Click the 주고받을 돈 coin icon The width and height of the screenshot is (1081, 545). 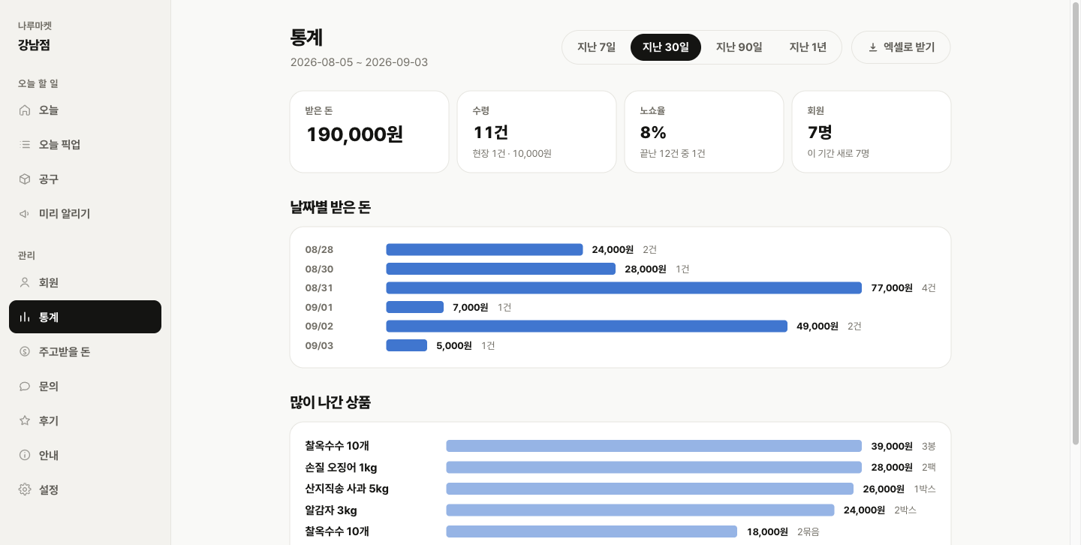point(25,352)
